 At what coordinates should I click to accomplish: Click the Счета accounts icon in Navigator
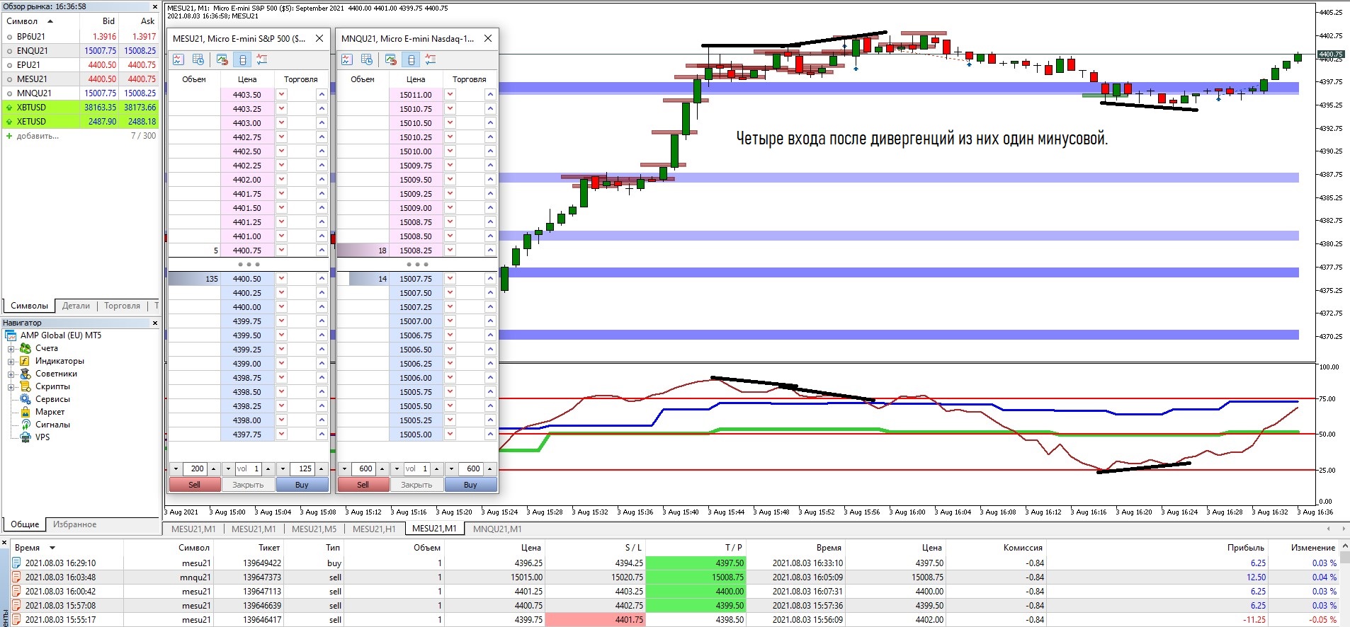25,348
